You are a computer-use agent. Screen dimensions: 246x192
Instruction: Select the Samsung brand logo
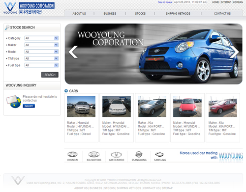(x=160, y=156)
